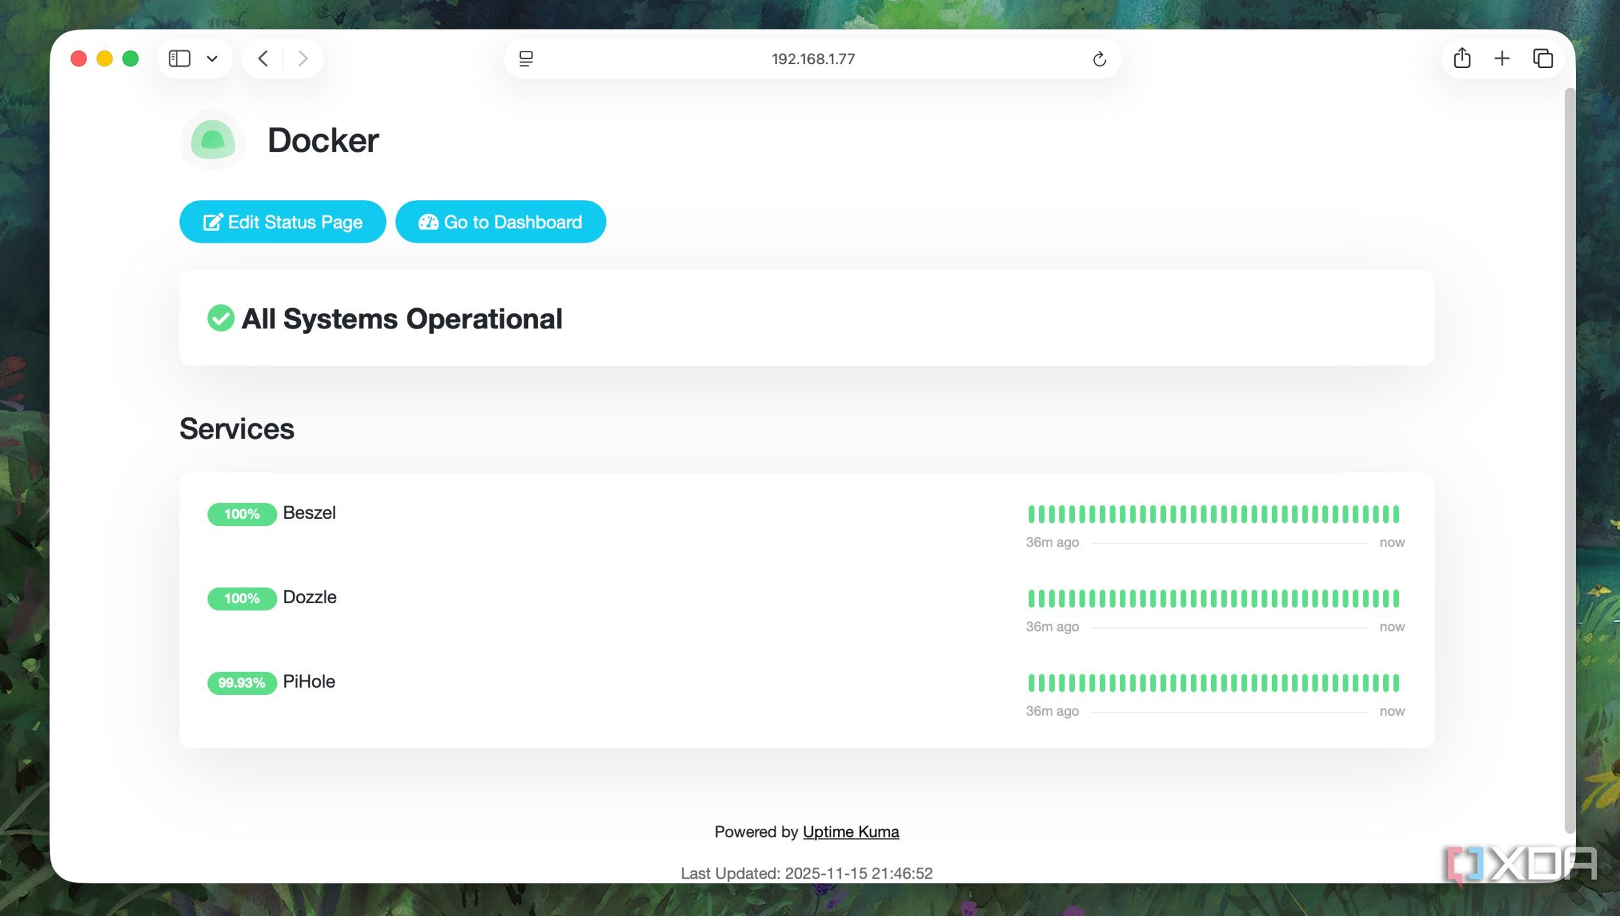This screenshot has width=1620, height=916.
Task: Go forward with the forward arrow
Action: [302, 59]
